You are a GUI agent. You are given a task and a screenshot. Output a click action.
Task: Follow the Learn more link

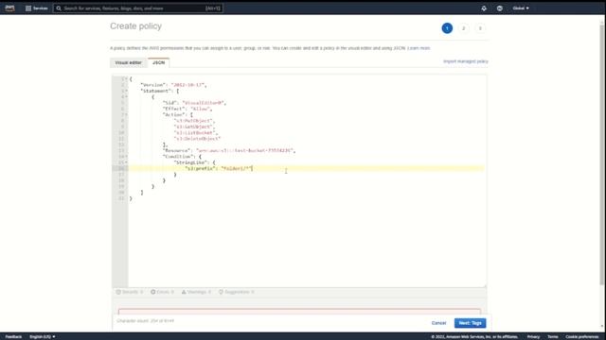pyautogui.click(x=419, y=48)
